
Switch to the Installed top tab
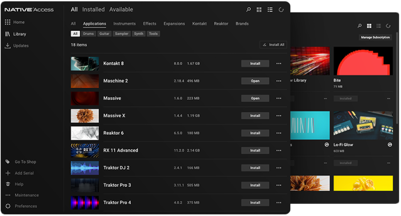(x=93, y=10)
